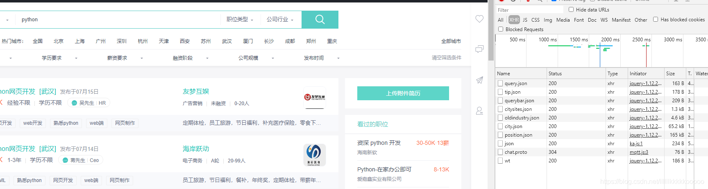Open the 职位类型 dropdown
The width and height of the screenshot is (708, 189).
point(240,19)
